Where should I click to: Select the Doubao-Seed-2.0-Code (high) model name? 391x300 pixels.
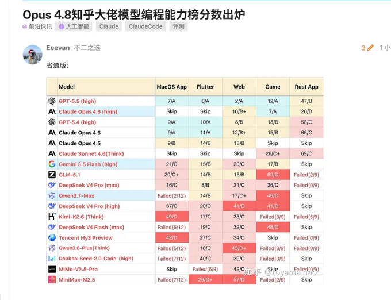click(x=96, y=259)
